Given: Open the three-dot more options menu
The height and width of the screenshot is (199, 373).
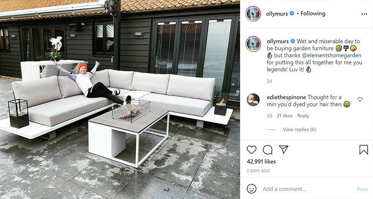Looking at the screenshot, I should click(x=364, y=14).
